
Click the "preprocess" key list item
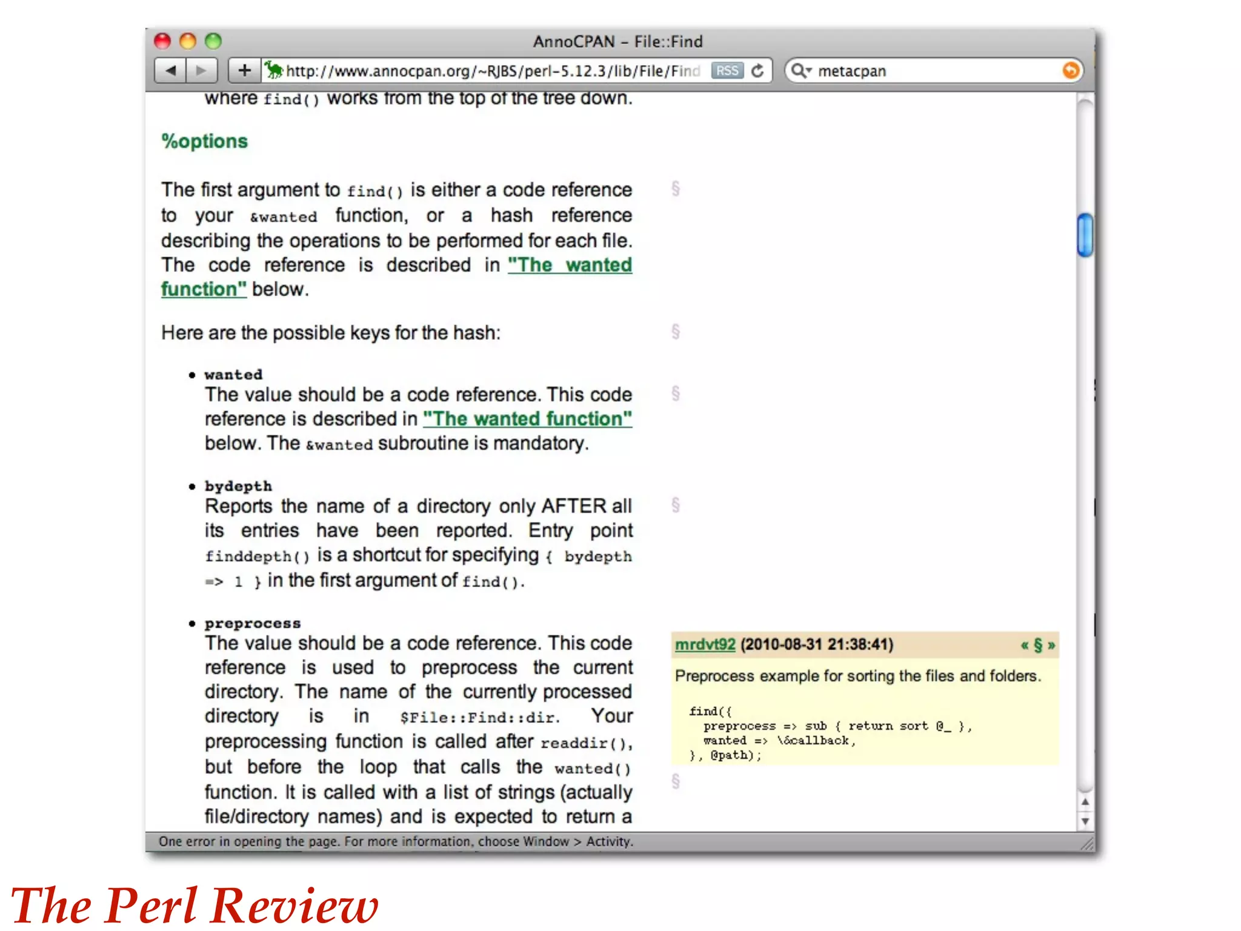[x=253, y=624]
